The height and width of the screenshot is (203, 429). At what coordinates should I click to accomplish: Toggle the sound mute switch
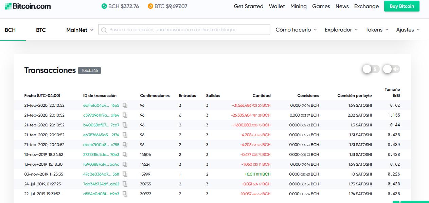[391, 69]
